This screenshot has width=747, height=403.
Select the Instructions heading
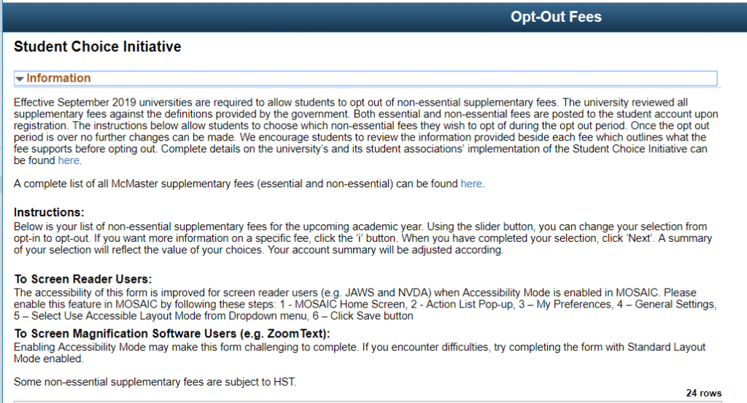[49, 213]
